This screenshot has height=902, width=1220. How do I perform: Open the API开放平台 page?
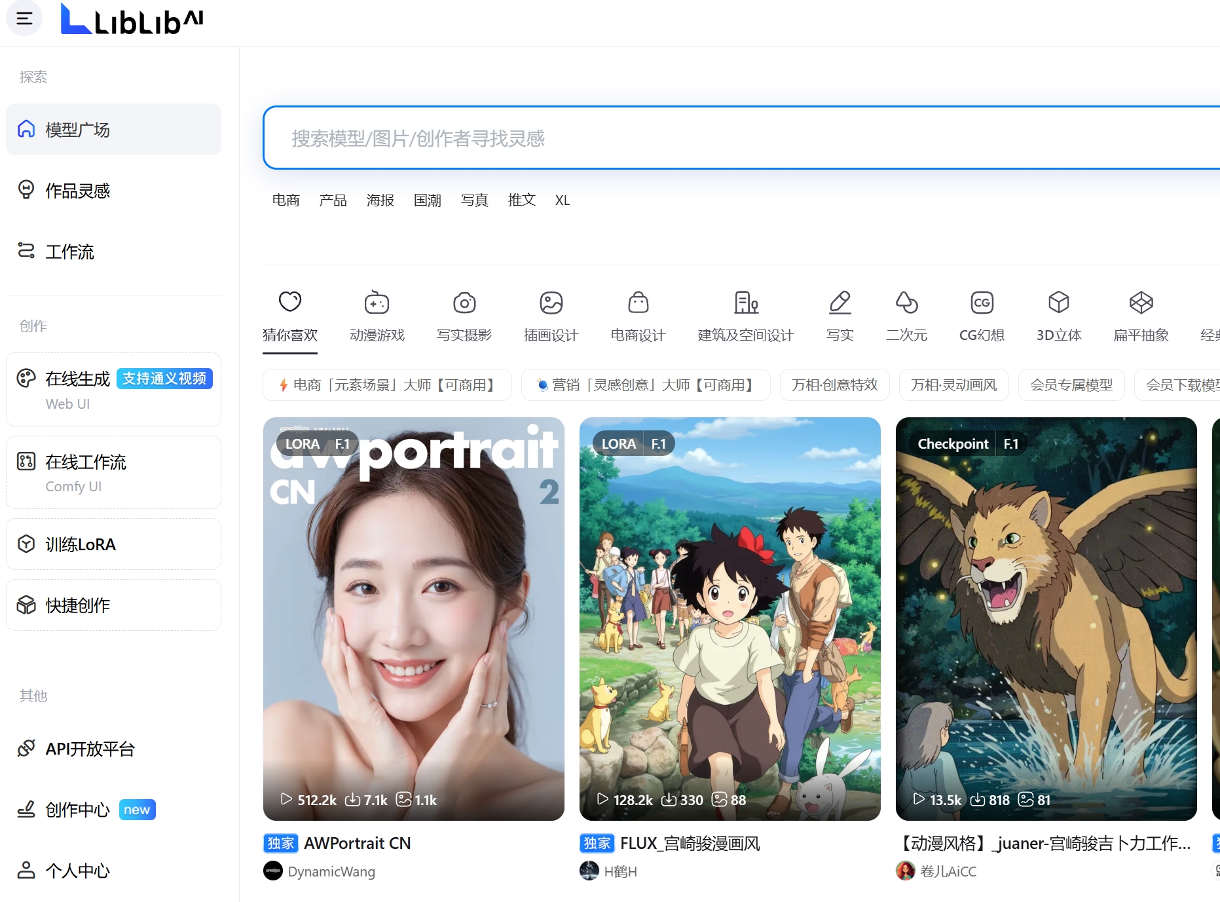90,748
